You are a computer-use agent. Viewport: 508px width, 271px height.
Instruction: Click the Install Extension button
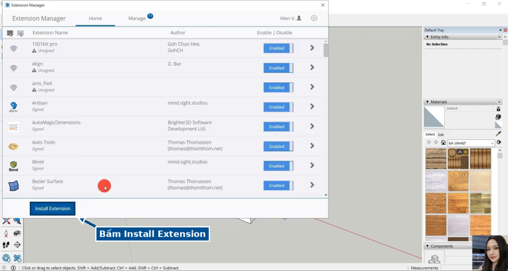pos(53,209)
